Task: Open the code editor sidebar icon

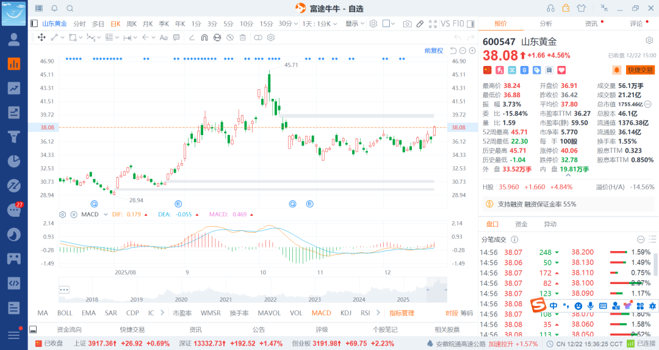Action: pyautogui.click(x=14, y=283)
